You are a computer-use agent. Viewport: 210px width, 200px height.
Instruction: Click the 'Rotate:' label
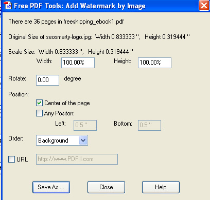(17, 78)
